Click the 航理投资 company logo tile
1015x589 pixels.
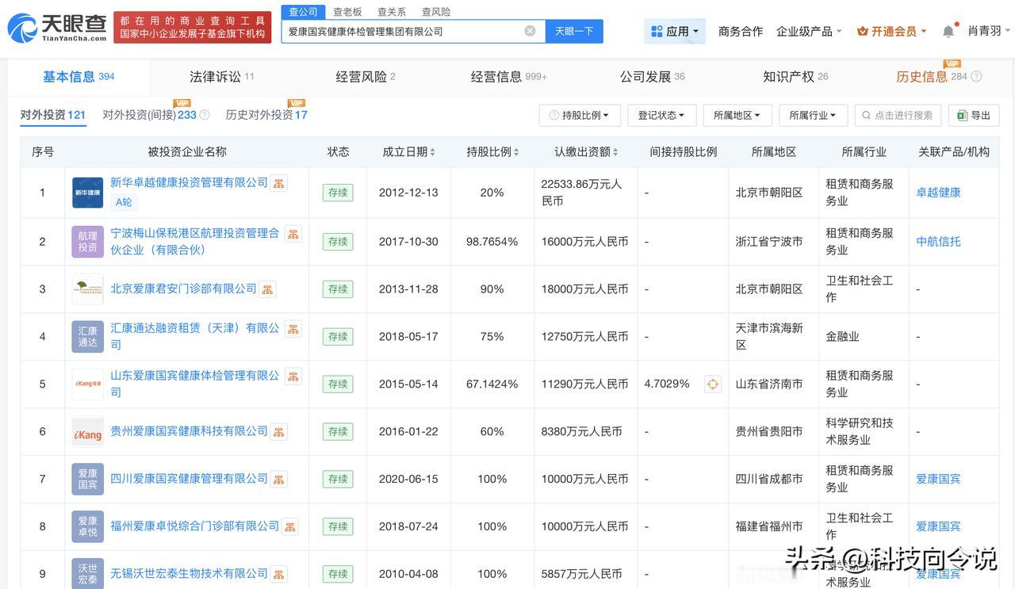87,242
